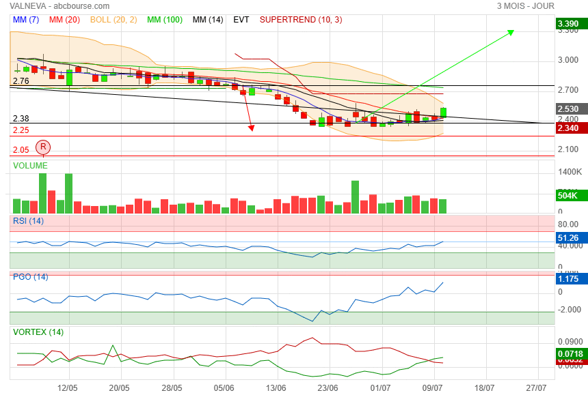588x395 pixels.
Task: Click the 80.00 RSI axis label
Action: click(568, 224)
